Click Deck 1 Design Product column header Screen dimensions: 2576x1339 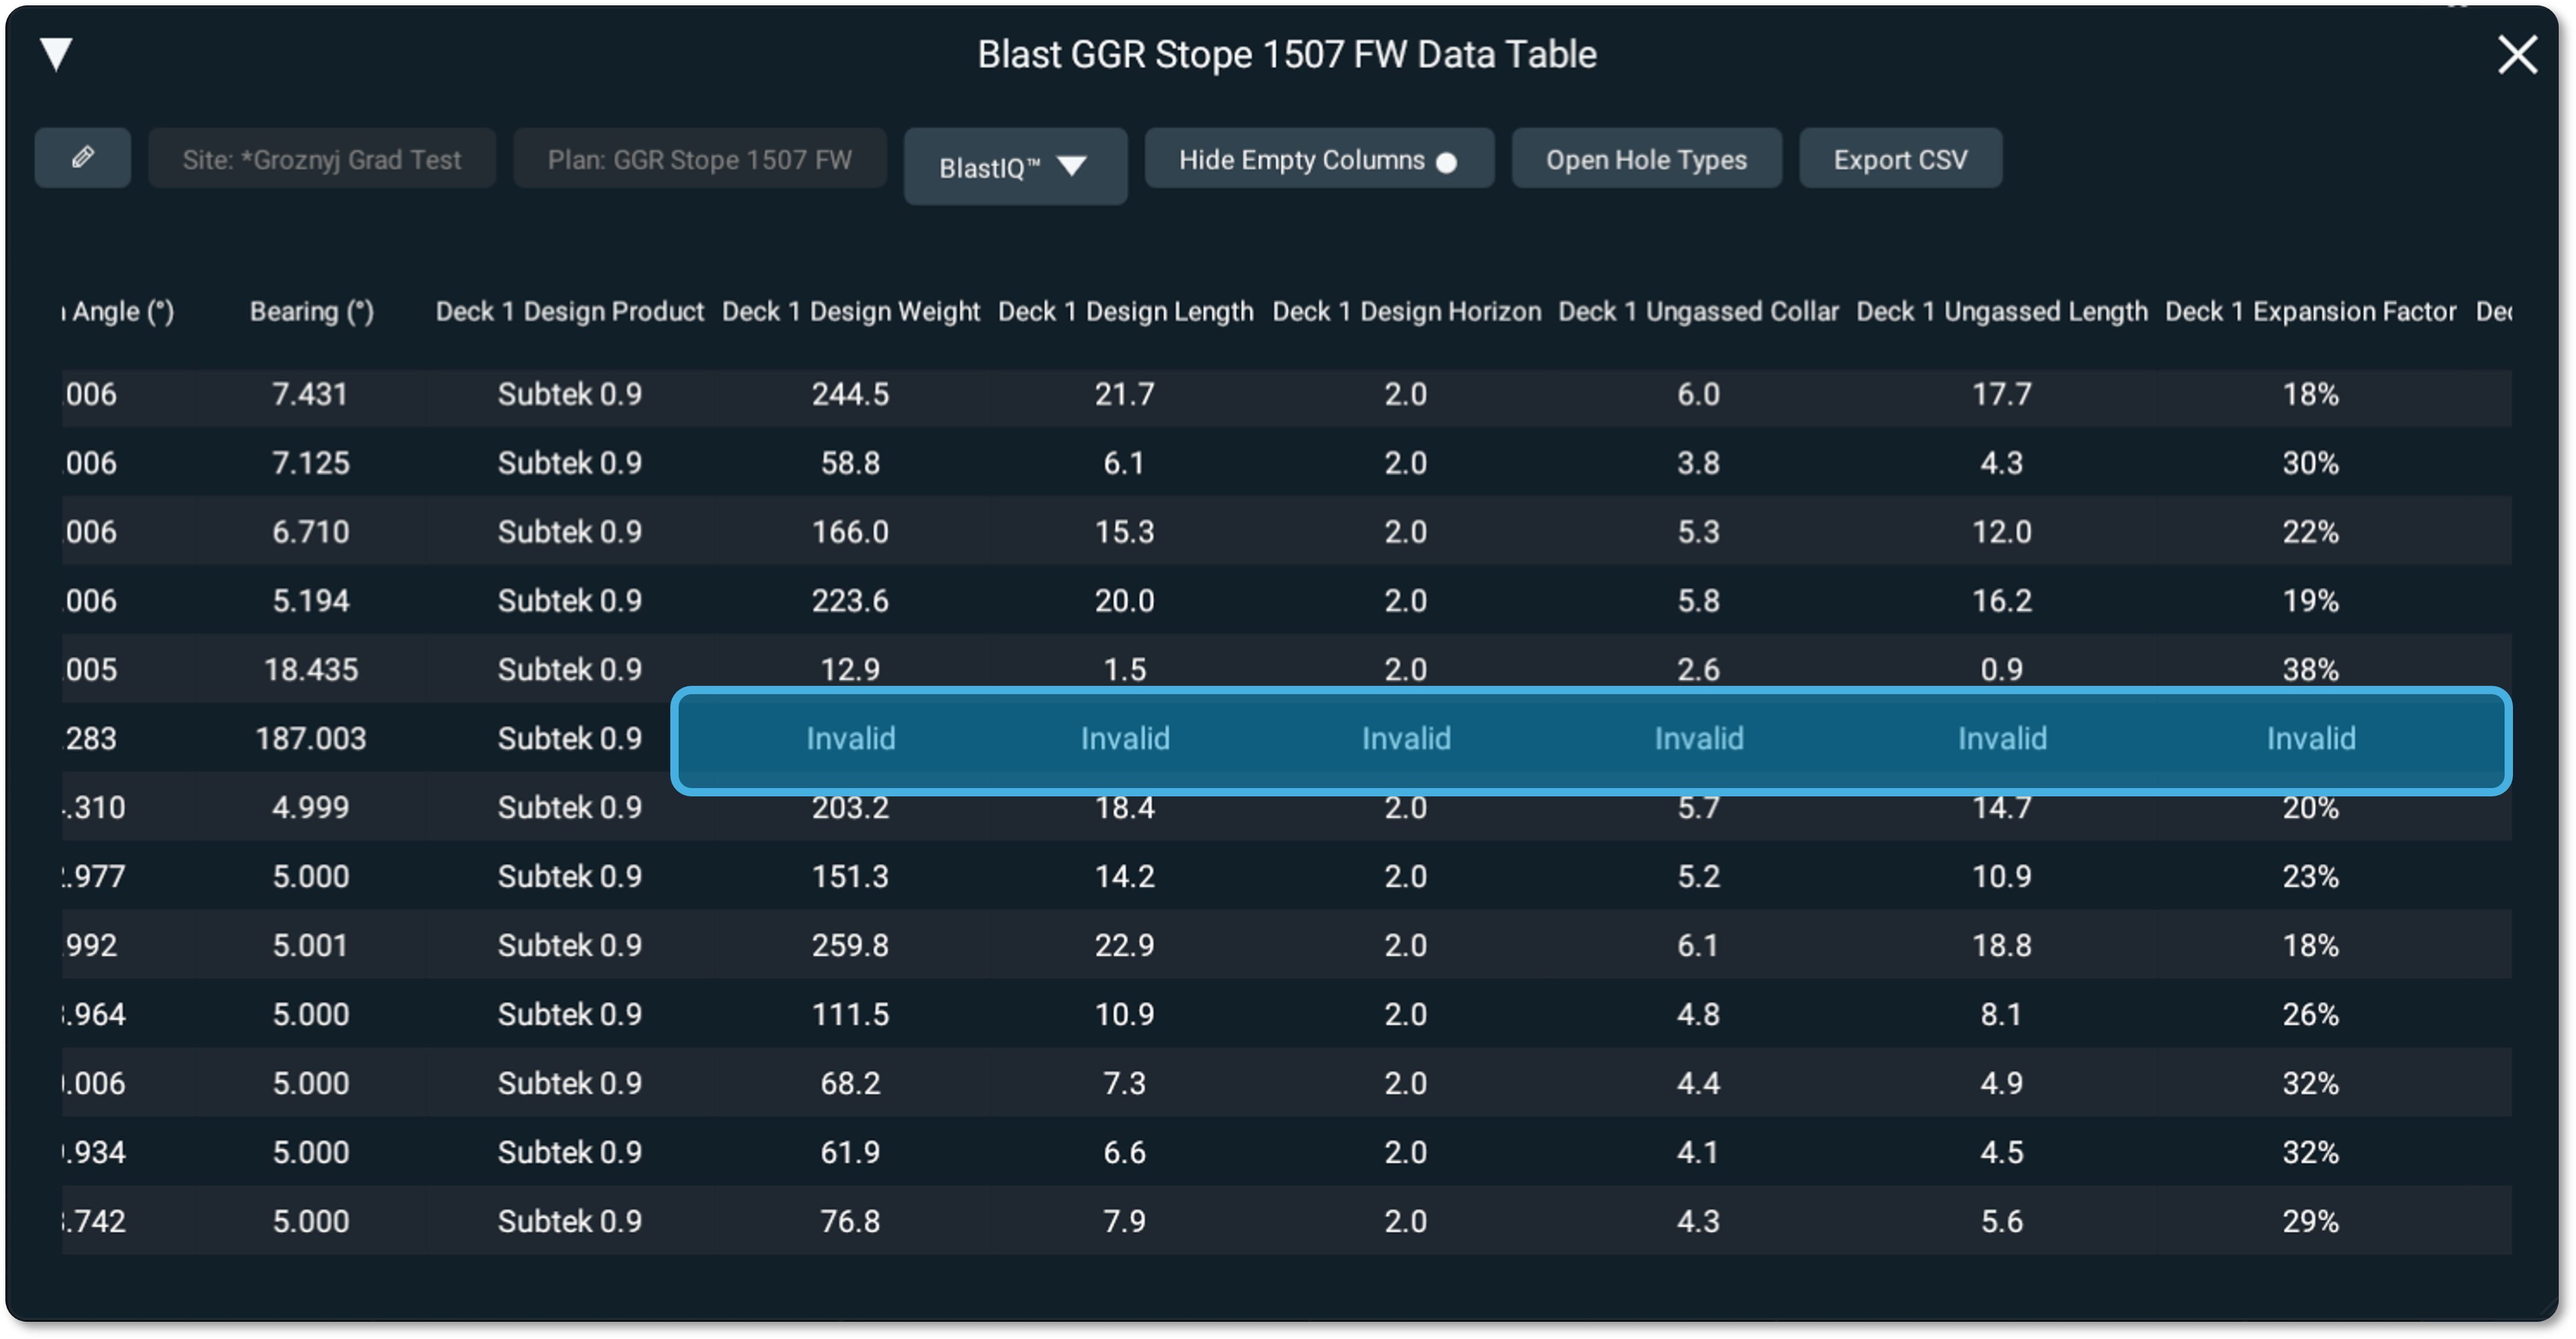[x=570, y=312]
